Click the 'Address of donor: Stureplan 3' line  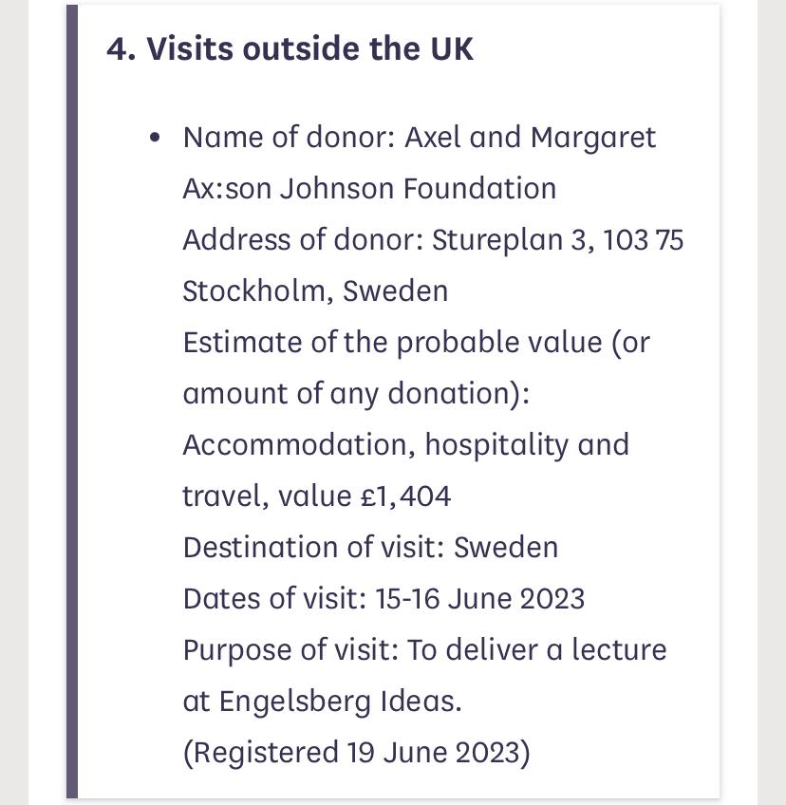tap(433, 240)
